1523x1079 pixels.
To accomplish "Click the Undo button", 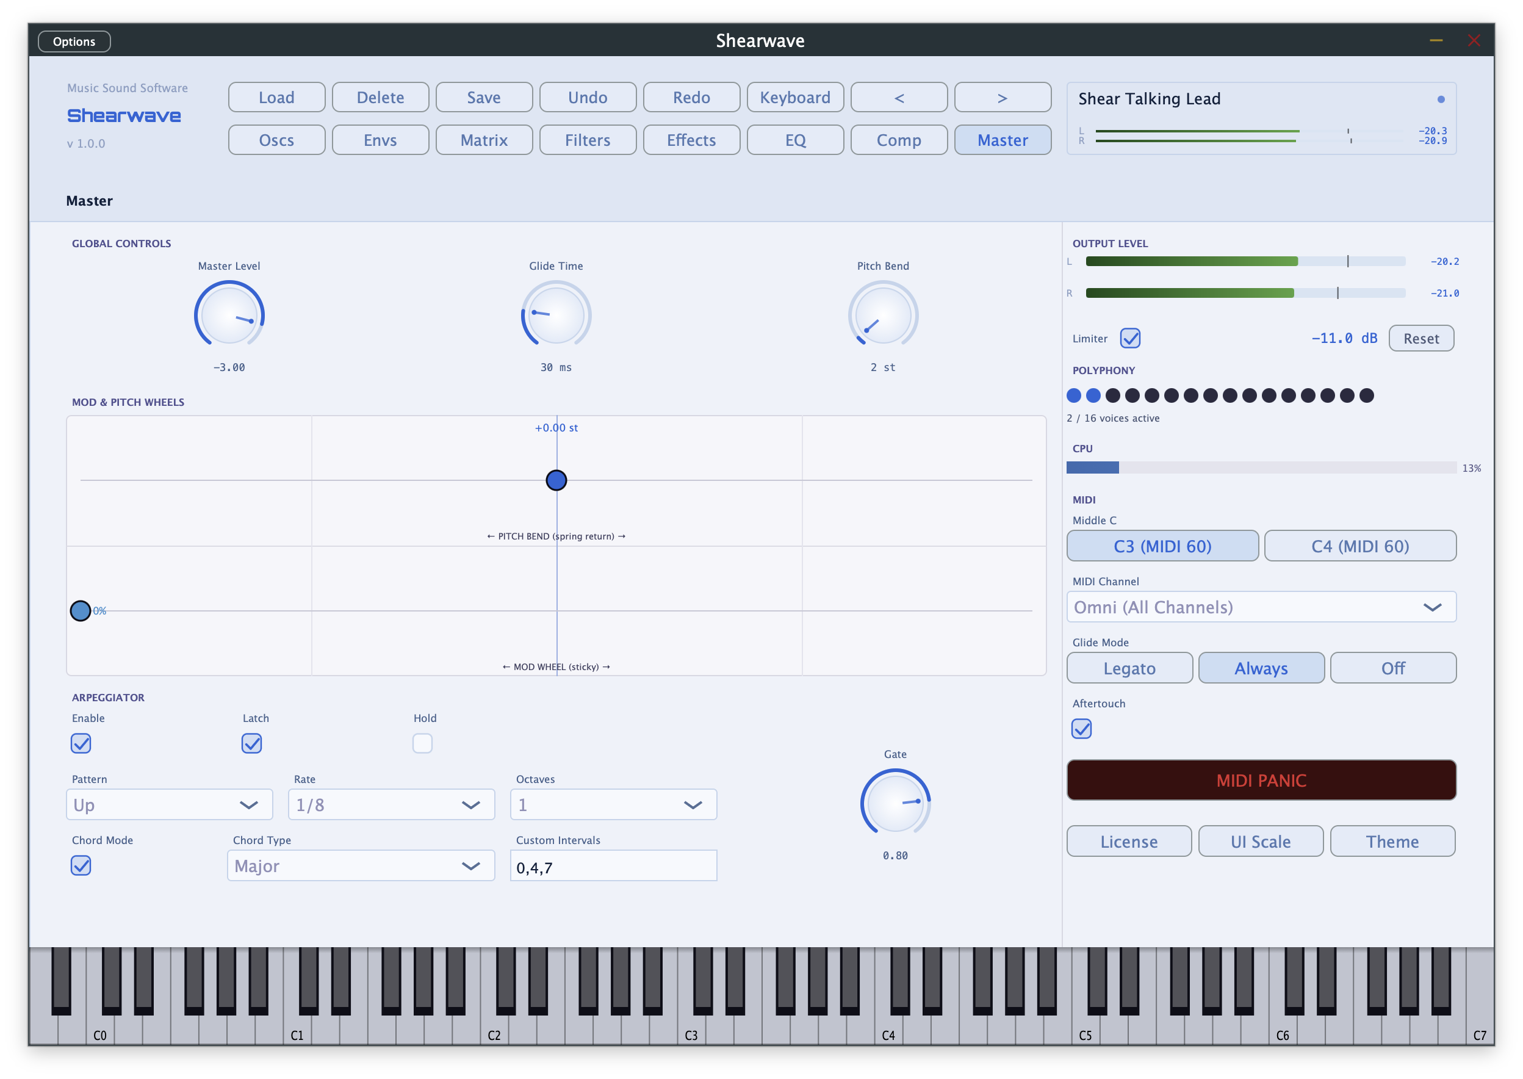I will 587,98.
